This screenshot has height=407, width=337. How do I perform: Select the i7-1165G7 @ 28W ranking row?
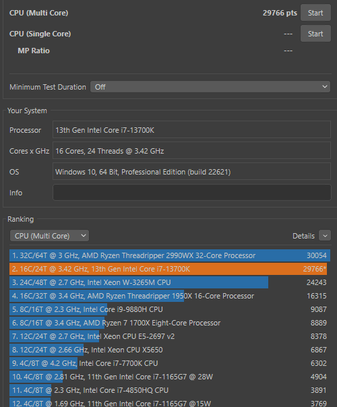coord(170,377)
